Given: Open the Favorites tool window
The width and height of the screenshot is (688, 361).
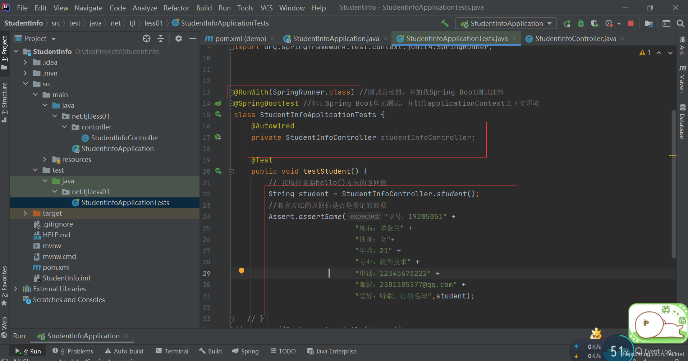Looking at the screenshot, I should click(x=4, y=286).
